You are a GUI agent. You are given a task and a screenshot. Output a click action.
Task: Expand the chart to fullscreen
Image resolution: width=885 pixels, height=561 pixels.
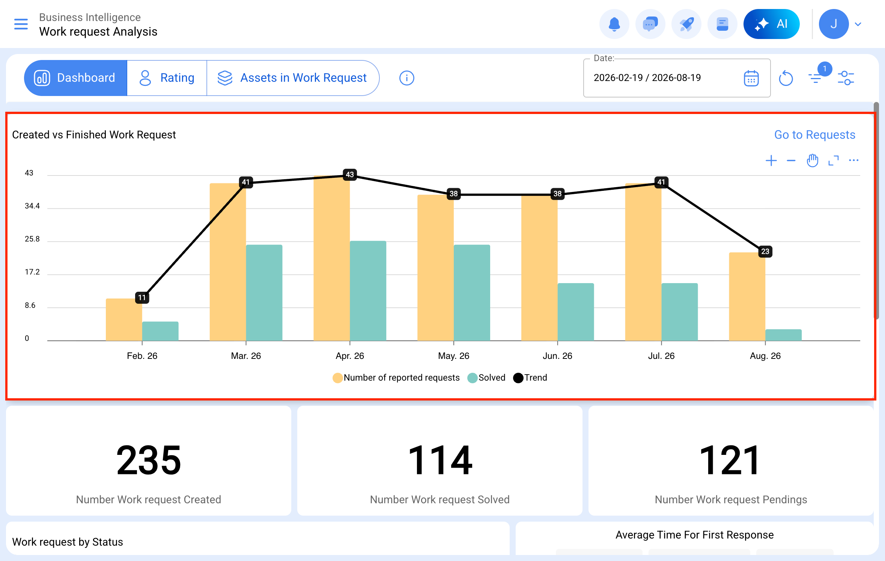pos(834,160)
